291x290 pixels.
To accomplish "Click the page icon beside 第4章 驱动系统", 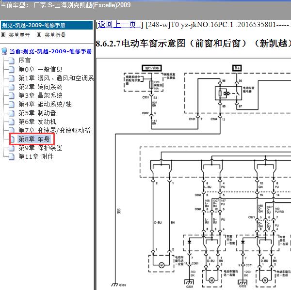I will [12, 104].
